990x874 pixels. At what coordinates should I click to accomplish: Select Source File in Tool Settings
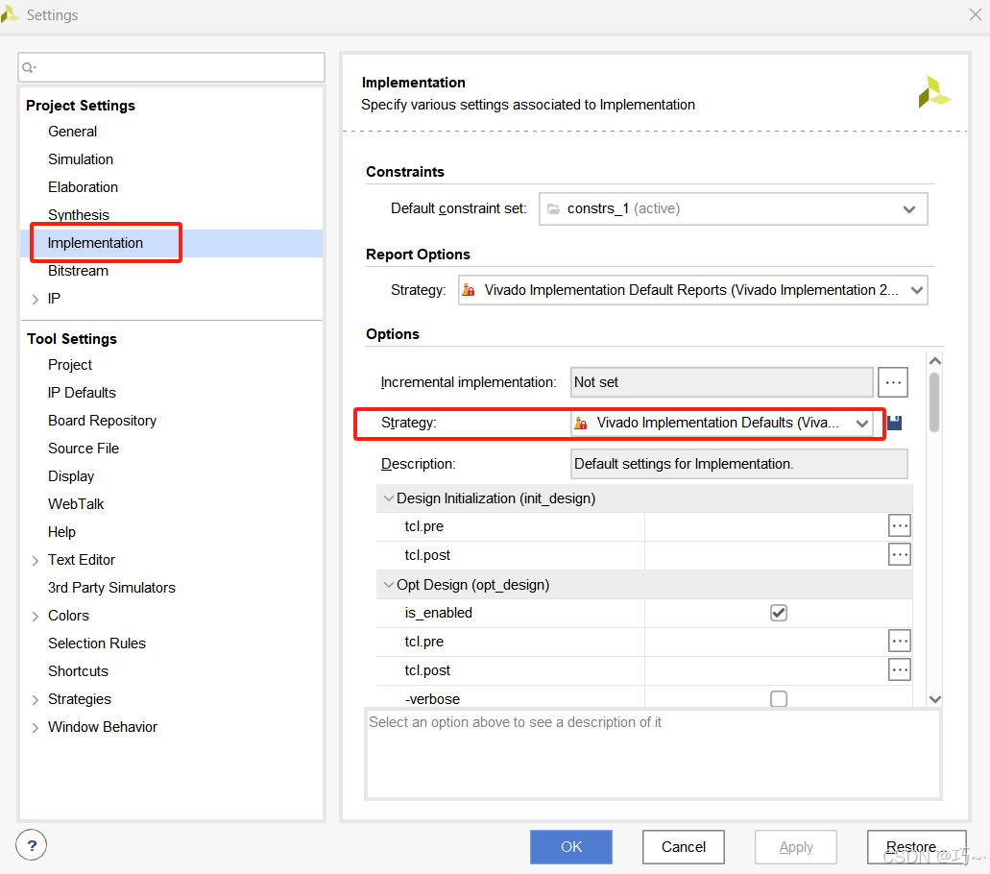pos(84,448)
